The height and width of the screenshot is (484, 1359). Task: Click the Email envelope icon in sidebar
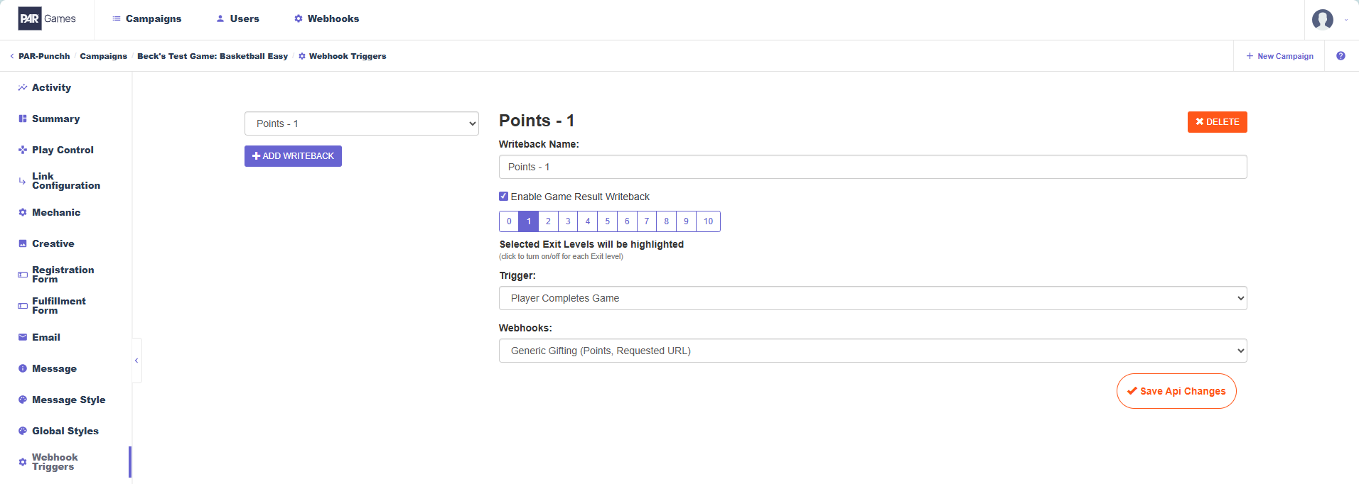tap(23, 337)
